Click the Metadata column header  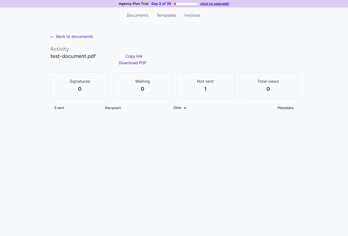coord(285,108)
